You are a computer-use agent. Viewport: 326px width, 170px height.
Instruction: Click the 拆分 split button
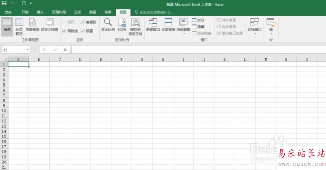(x=198, y=20)
